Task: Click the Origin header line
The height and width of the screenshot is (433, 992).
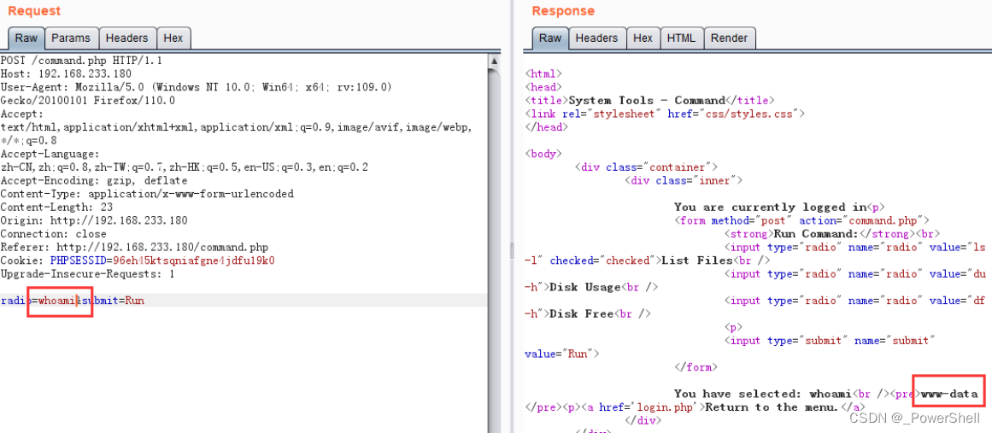Action: click(94, 220)
